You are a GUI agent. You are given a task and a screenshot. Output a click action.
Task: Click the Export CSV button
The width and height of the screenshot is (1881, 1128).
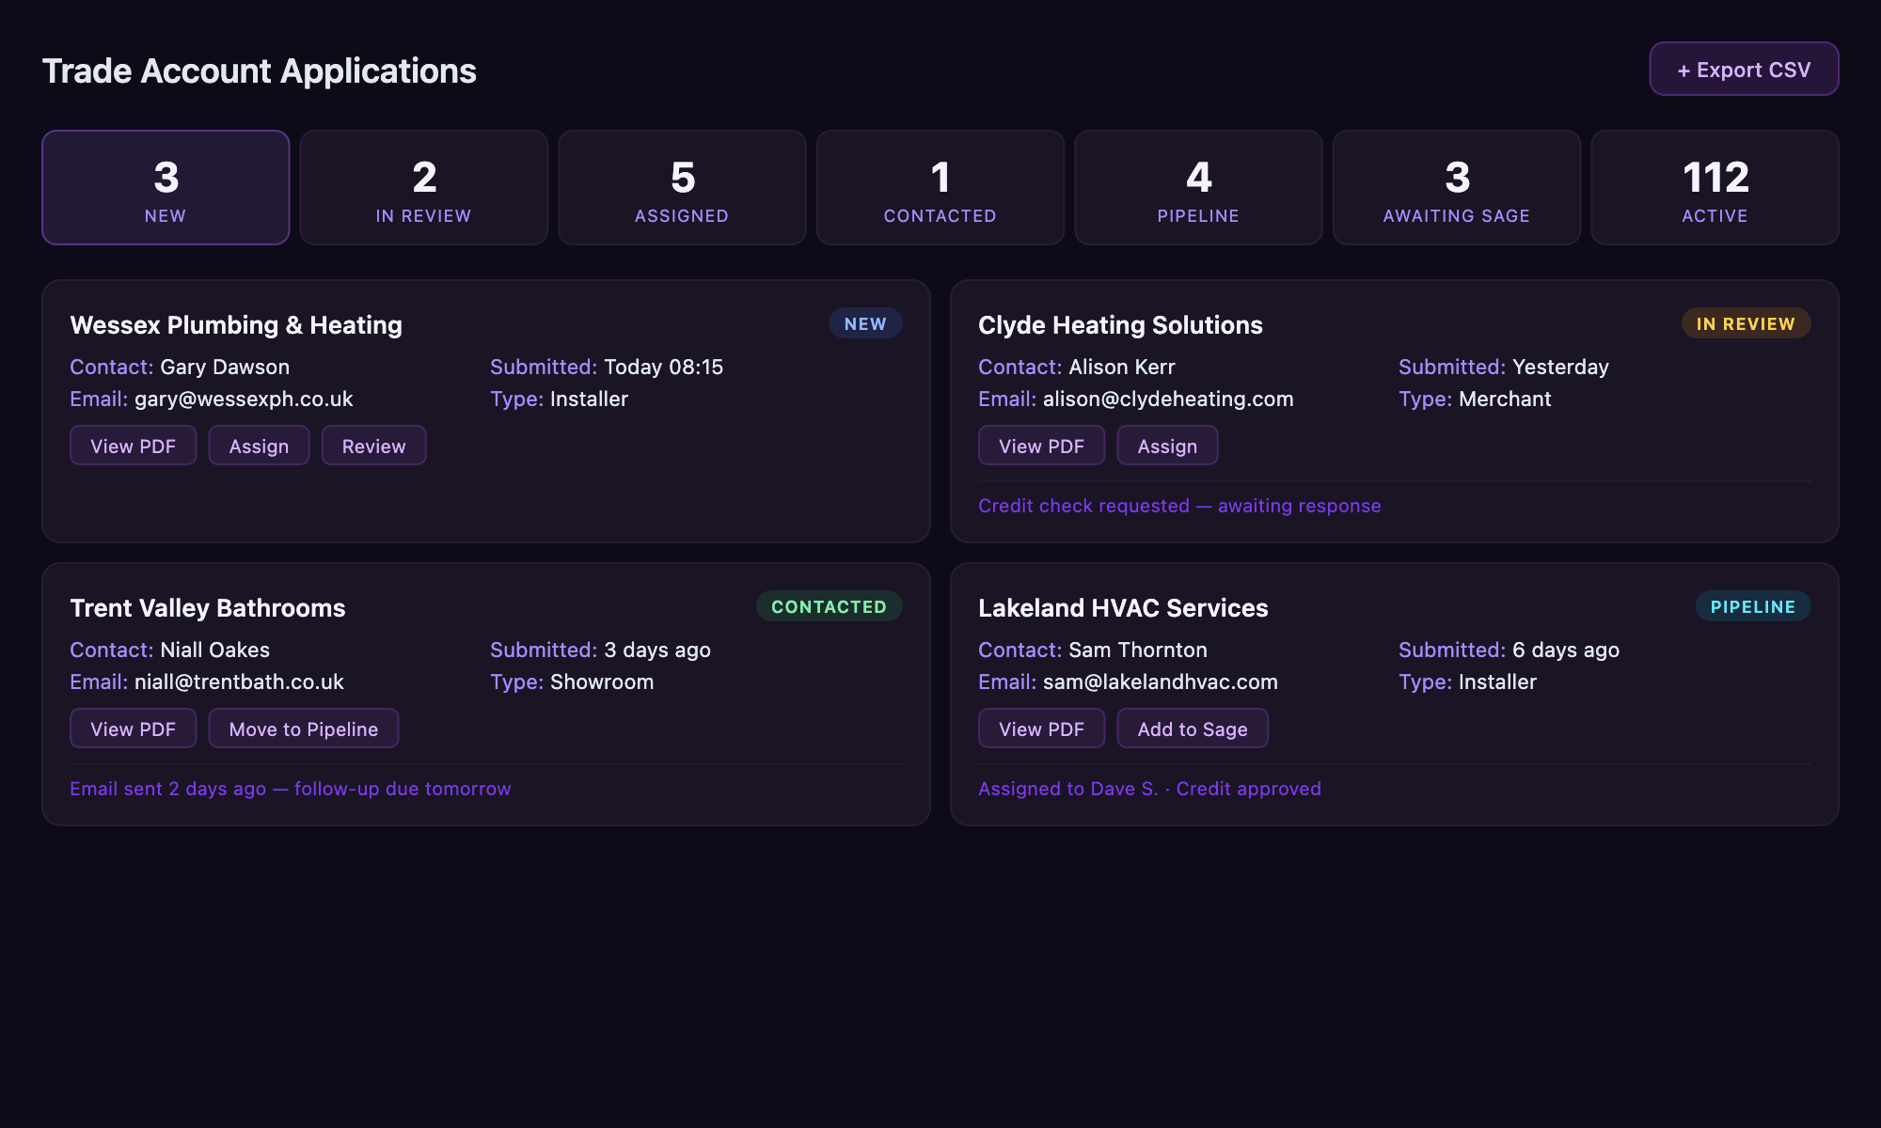pyautogui.click(x=1744, y=69)
